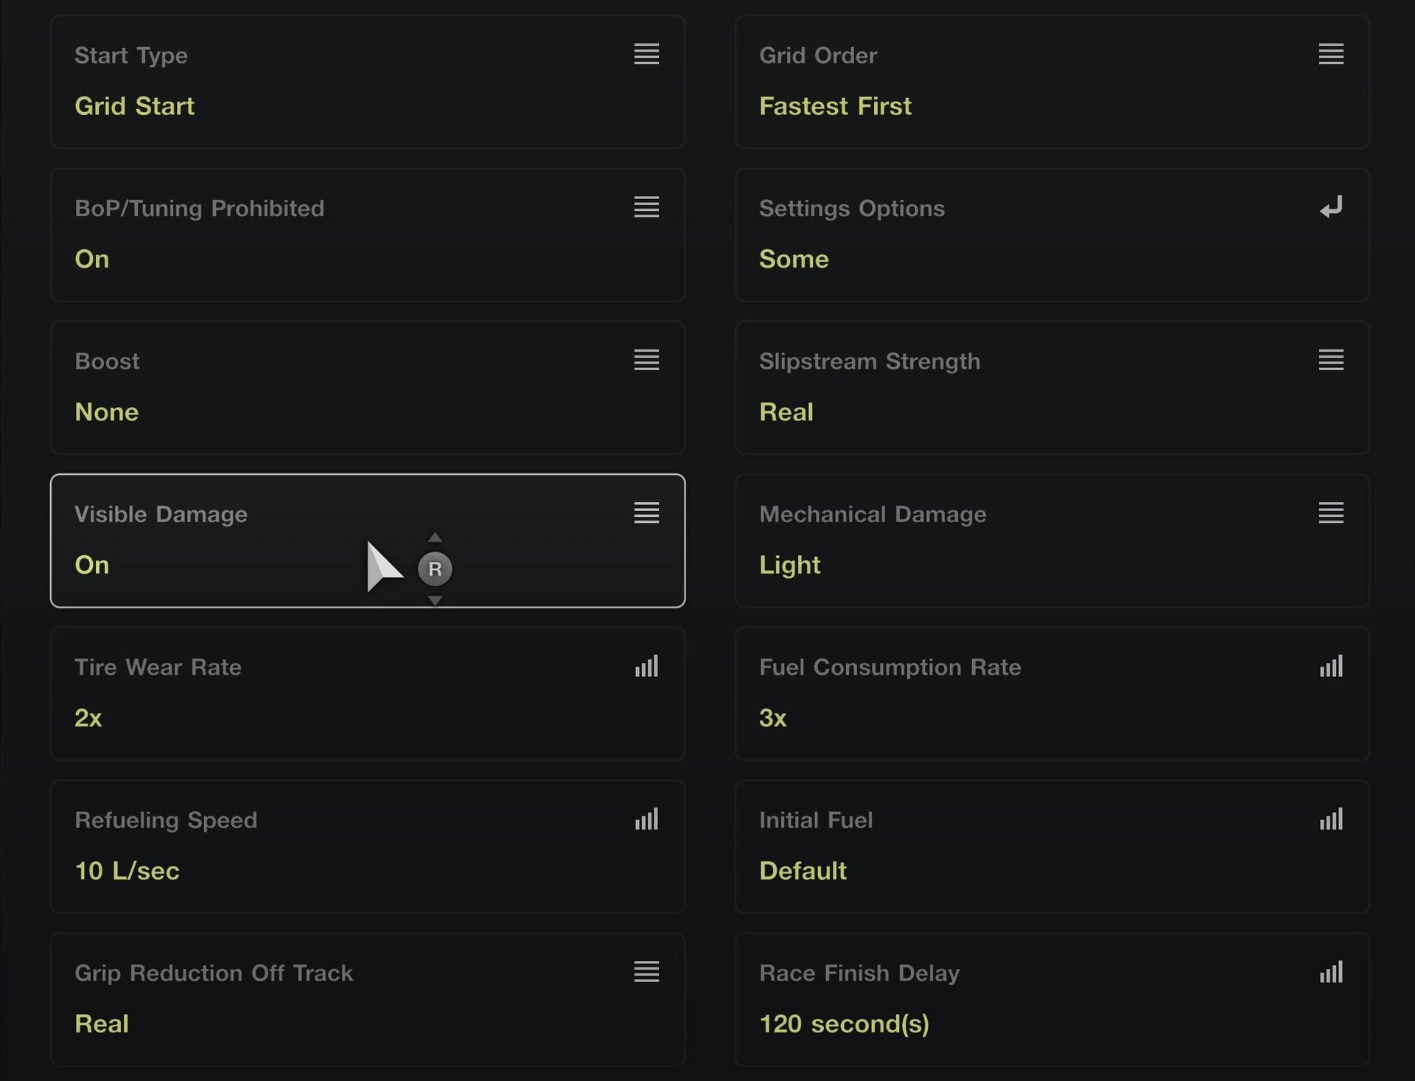Click the list icon on Slipstream Strength
This screenshot has width=1415, height=1081.
tap(1330, 360)
